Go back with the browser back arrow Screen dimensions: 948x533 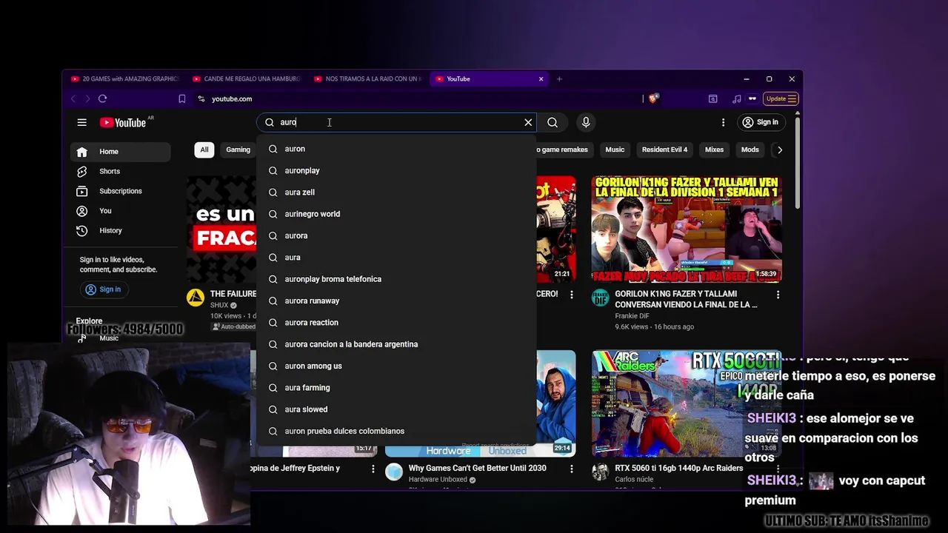[x=73, y=98]
